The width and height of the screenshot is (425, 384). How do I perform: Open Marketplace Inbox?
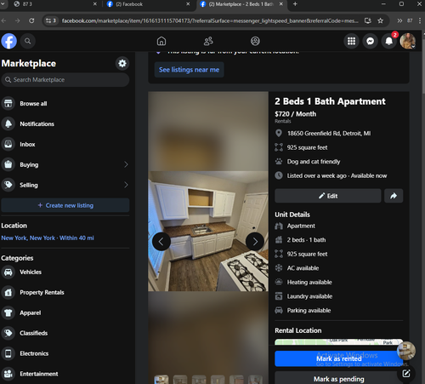[65, 145]
